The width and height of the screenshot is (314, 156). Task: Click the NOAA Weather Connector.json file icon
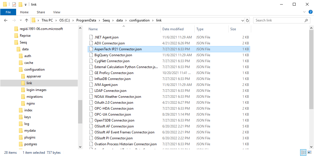91,97
